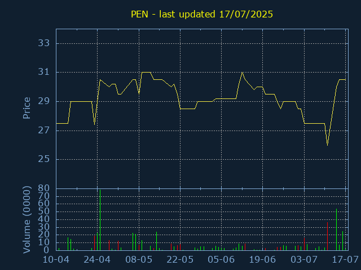Click the 08-05 date label
Image resolution: width=361 pixels, height=270 pixels.
139,260
